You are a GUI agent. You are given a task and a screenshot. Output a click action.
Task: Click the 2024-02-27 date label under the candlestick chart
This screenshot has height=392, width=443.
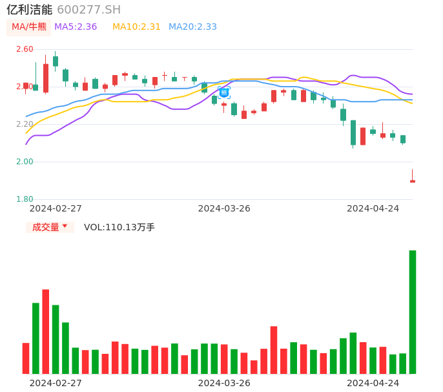click(x=56, y=208)
